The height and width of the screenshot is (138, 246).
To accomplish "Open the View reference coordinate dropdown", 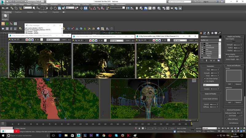I will (x=70, y=8).
